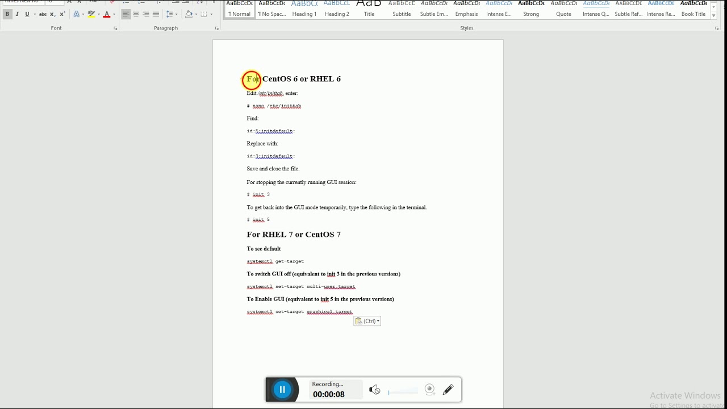727x409 pixels.
Task: Click the 'id:3:initdefault:' line
Action: click(x=271, y=156)
